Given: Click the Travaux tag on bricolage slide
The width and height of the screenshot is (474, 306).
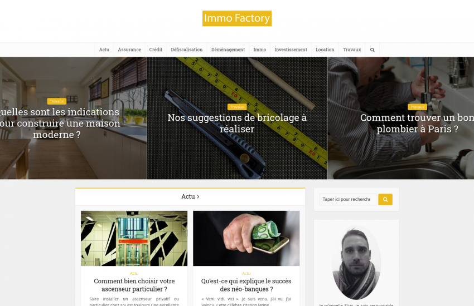Looking at the screenshot, I should [237, 107].
